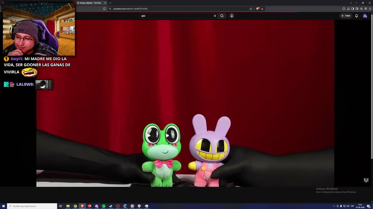Click the YouTube search magnifier button
The image size is (373, 209).
pyautogui.click(x=222, y=16)
